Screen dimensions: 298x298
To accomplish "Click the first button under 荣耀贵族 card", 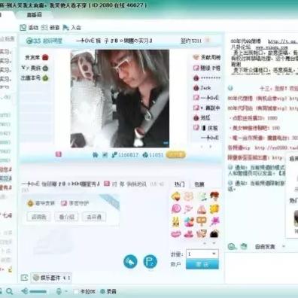I will point(39,217).
